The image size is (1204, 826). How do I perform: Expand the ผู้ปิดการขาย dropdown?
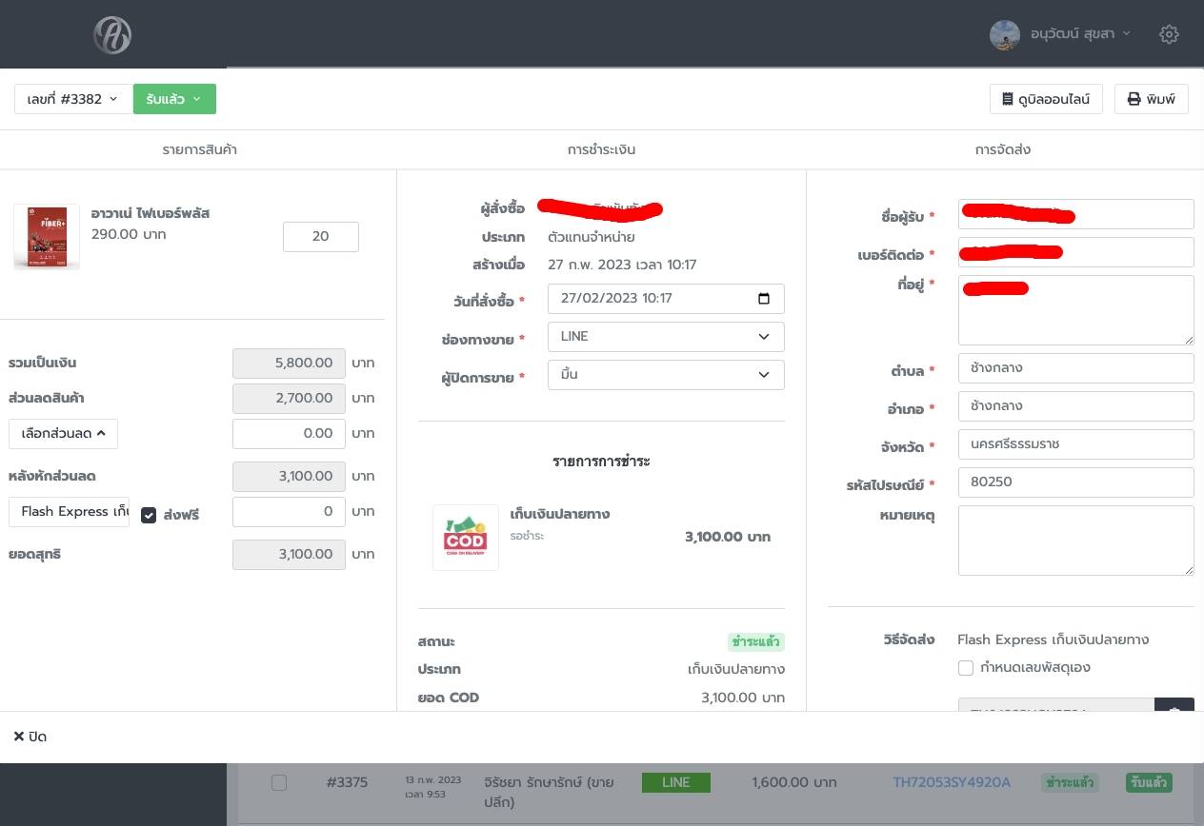[666, 375]
